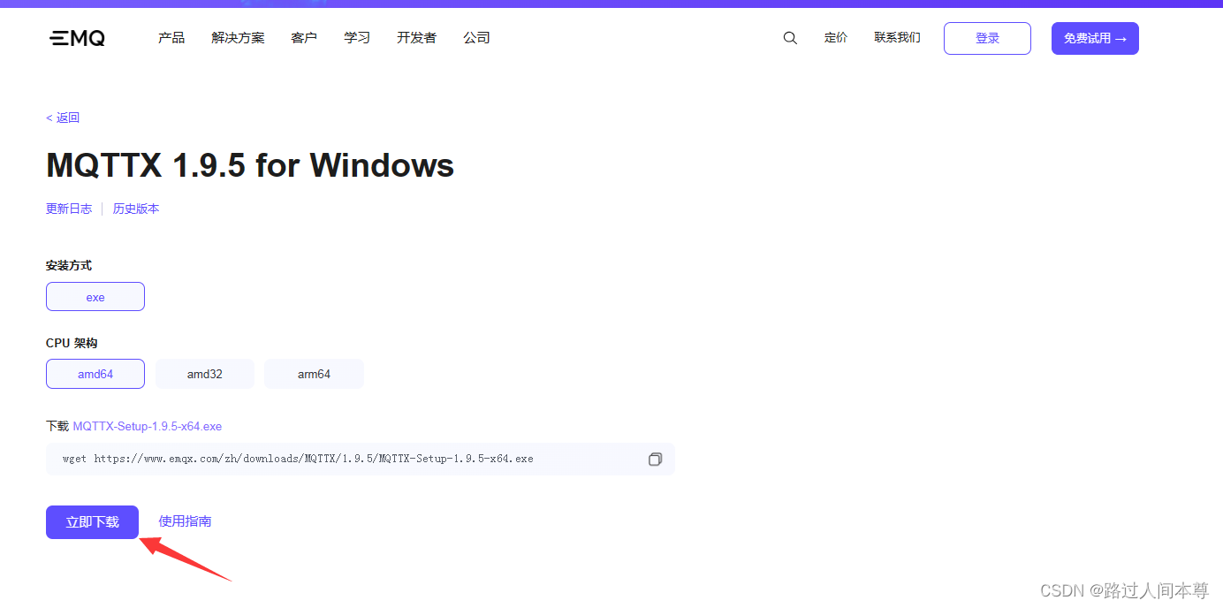Open the 联系我们 link
Viewport: 1223px width, 608px height.
pos(897,38)
